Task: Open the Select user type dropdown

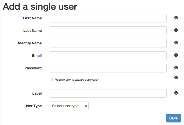Action: click(x=69, y=106)
